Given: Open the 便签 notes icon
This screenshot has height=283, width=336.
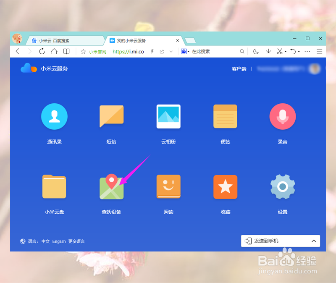Looking at the screenshot, I should 225,116.
